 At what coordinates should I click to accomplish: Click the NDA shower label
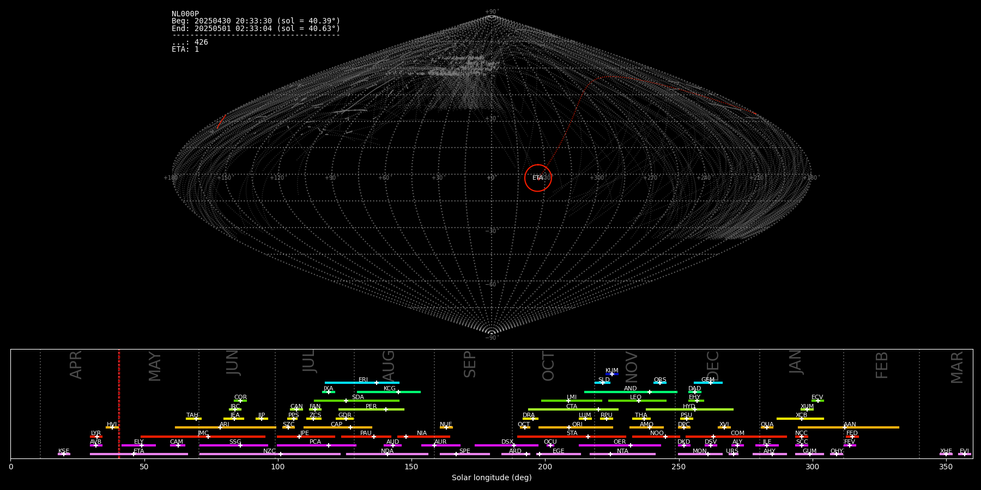point(387,451)
